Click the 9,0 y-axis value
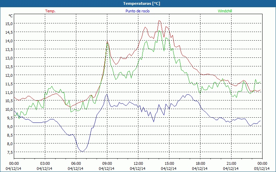 10,126
